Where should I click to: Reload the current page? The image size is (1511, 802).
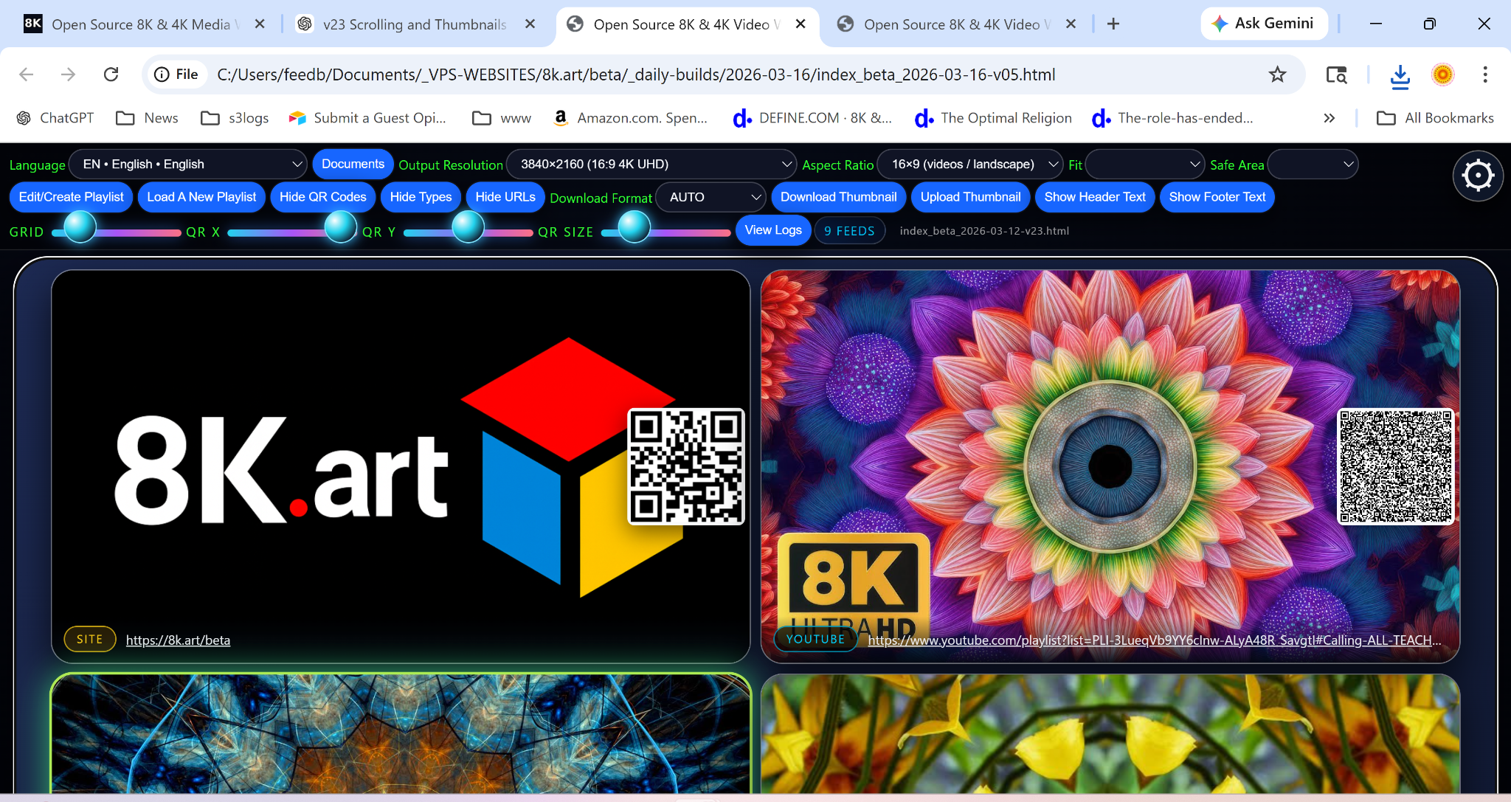point(111,75)
